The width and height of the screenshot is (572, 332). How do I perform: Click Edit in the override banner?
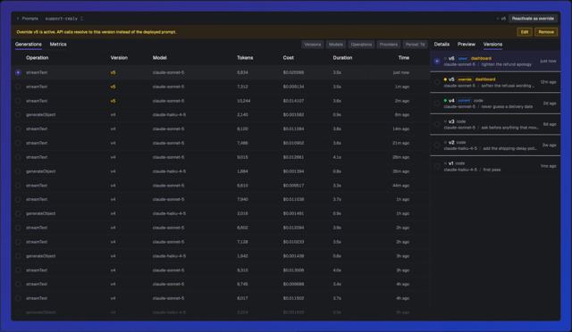click(x=525, y=32)
